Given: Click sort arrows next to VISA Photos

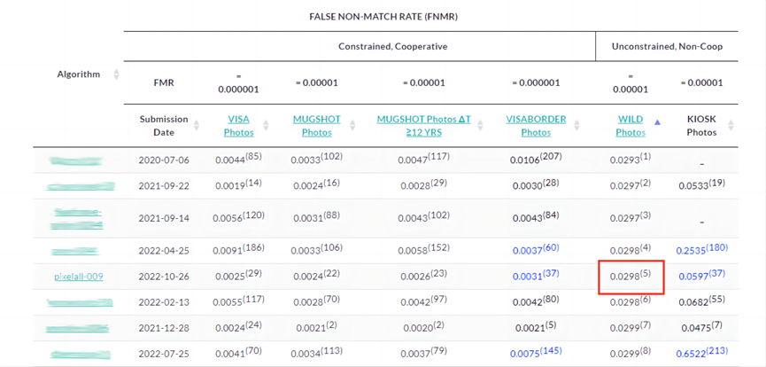Looking at the screenshot, I should pos(266,126).
